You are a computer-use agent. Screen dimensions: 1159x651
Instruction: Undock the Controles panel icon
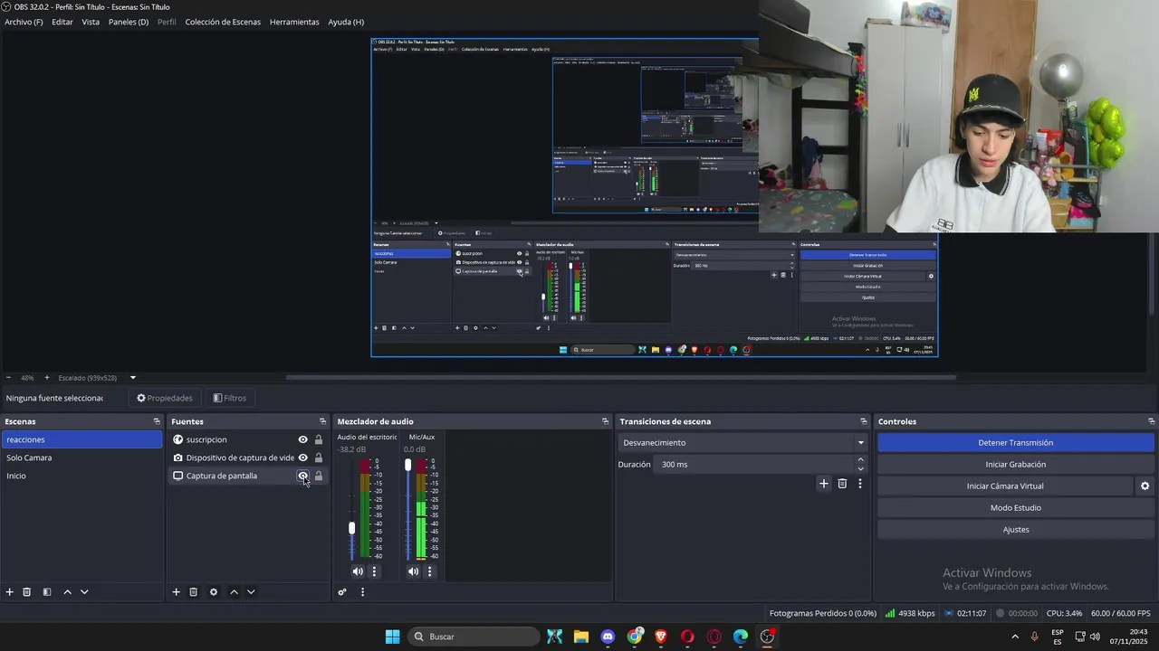click(1152, 421)
